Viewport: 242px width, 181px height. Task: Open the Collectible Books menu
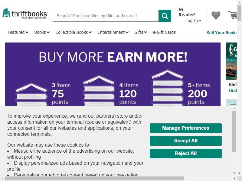point(74,32)
